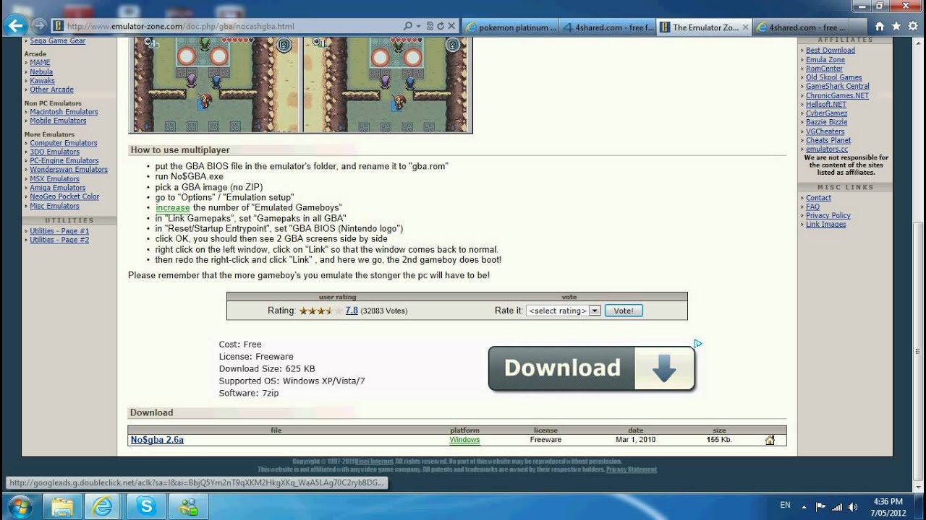Screen dimensions: 926x520
Task: Open the FAQ link
Action: point(813,207)
